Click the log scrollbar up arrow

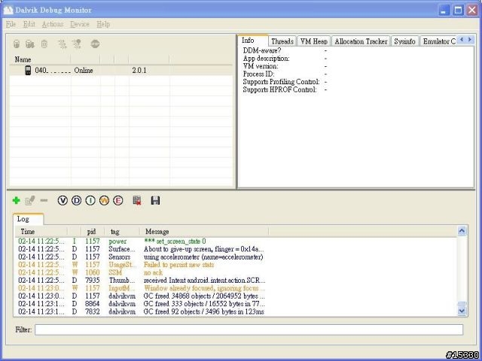click(462, 231)
